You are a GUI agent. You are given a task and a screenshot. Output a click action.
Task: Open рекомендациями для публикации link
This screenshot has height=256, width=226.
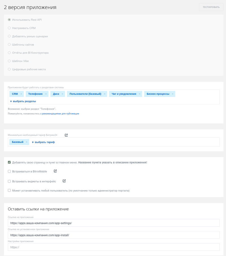60,114
